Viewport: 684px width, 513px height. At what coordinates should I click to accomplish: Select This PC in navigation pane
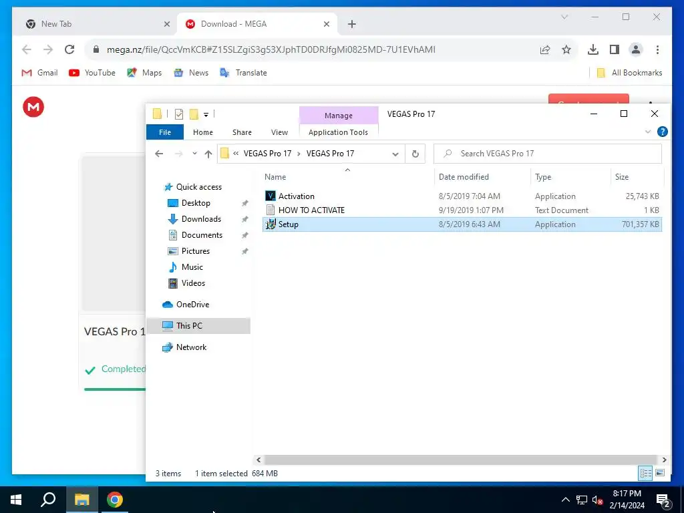pos(189,326)
